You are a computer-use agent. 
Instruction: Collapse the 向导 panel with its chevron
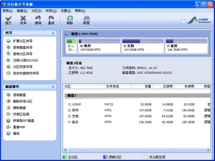(53, 33)
